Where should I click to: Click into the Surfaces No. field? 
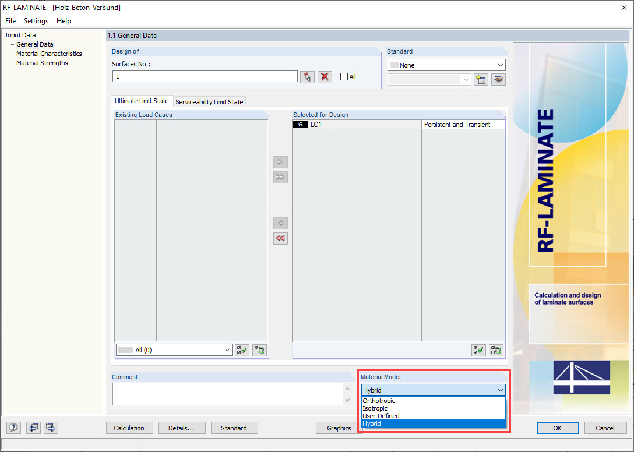tap(205, 76)
